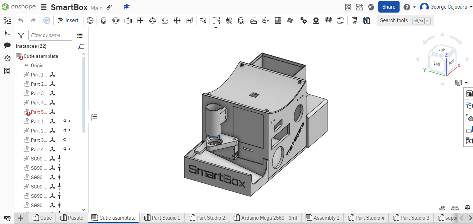
Task: Select the red Part 5 error instance
Action: click(x=35, y=112)
